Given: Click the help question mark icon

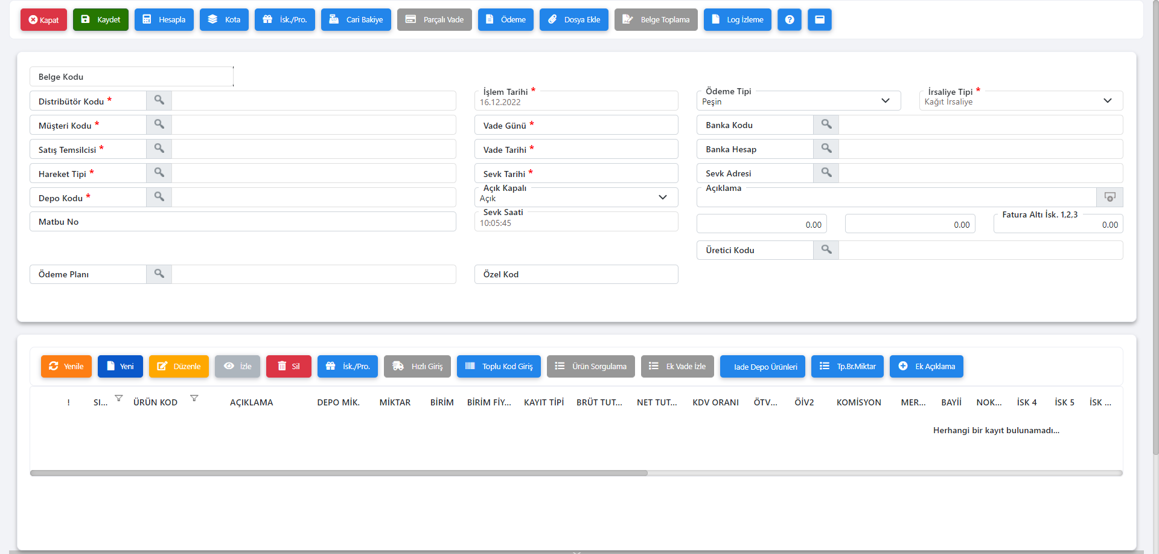Looking at the screenshot, I should click(x=789, y=19).
